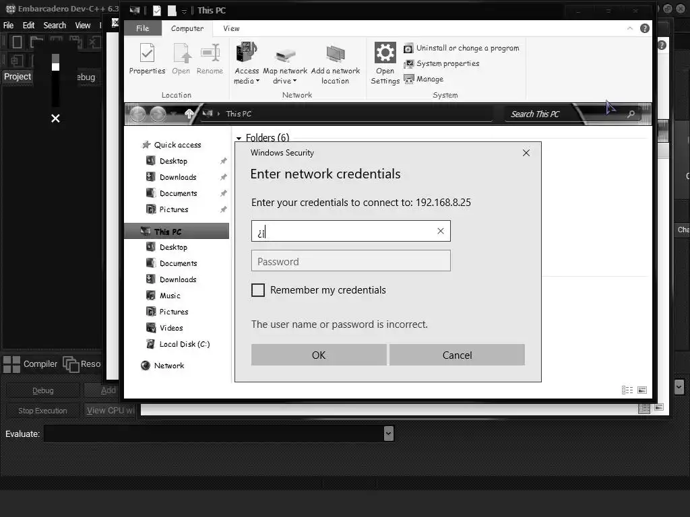The height and width of the screenshot is (517, 690).
Task: Choose Add a network location
Action: (x=336, y=64)
